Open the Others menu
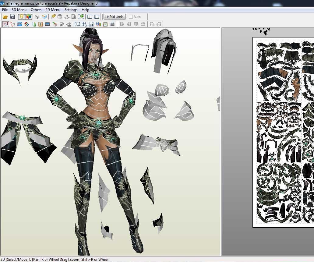Viewport: 314px width, 262px height. coord(36,9)
